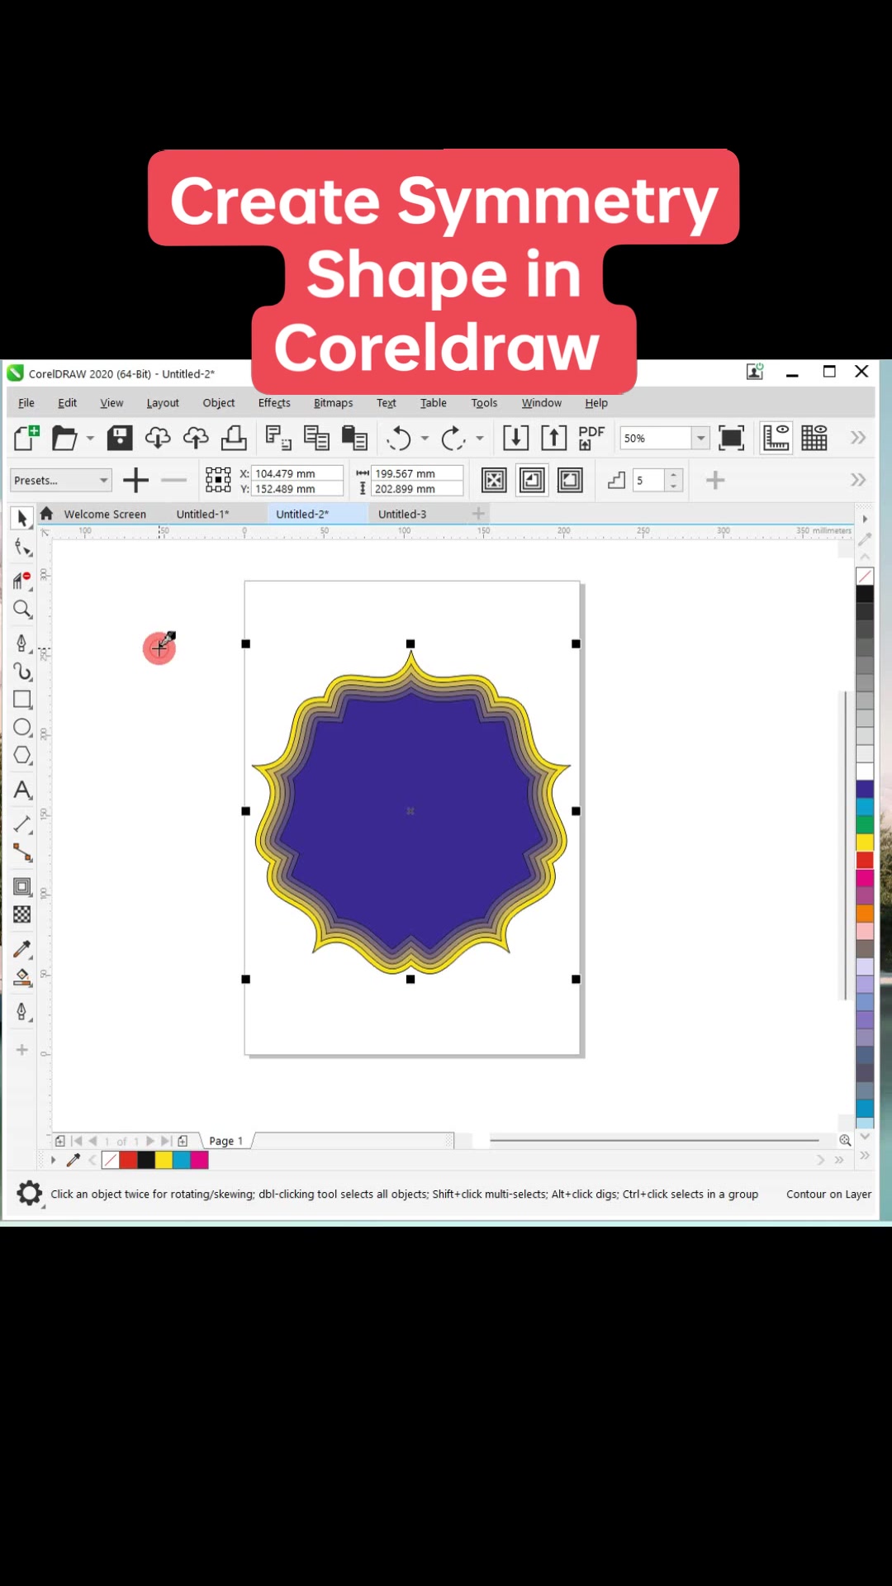Open the File menu
Screen dimensions: 892x1586
coord(26,403)
